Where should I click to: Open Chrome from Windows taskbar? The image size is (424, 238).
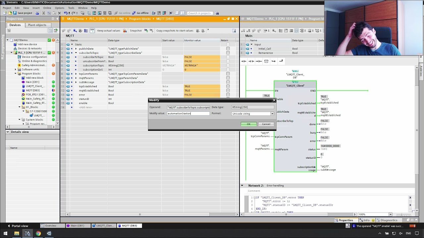[38, 233]
